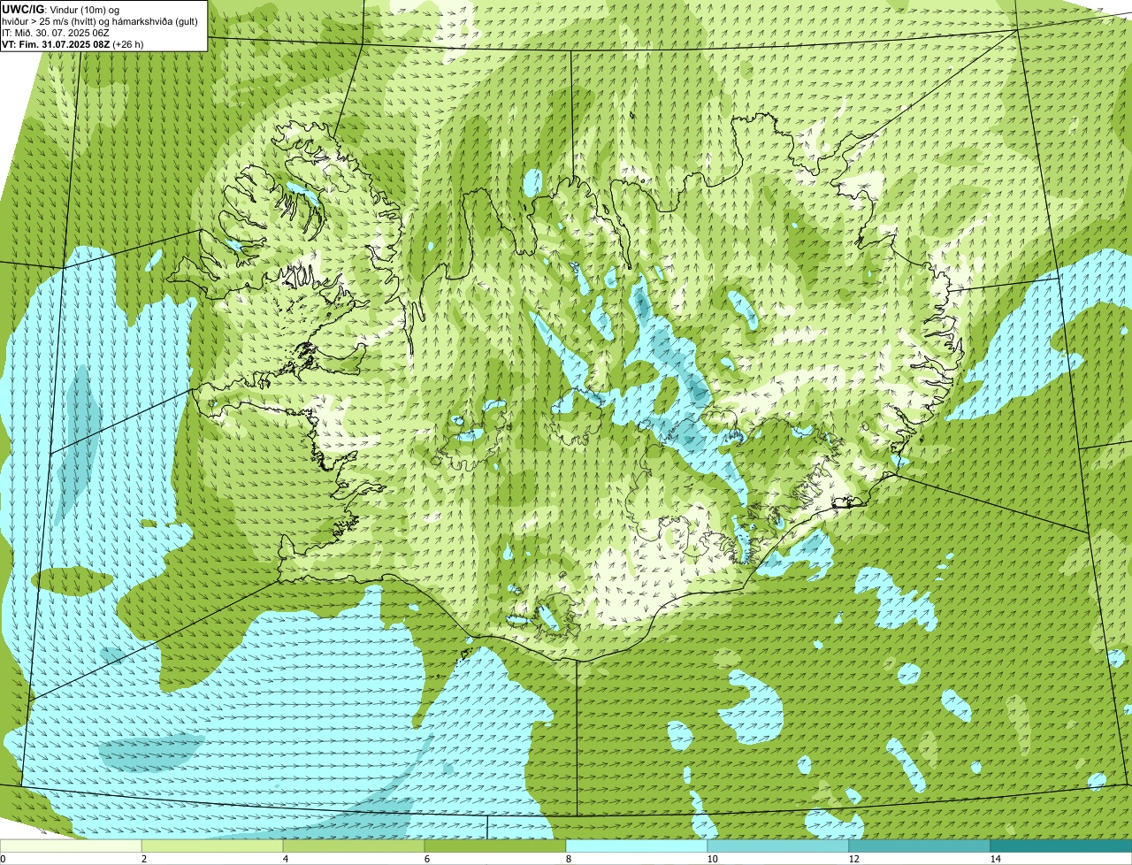Click the 'IT: Mið. 30. 07. 2025 06Z' line
Viewport: 1132px width, 865px height.
56,32
